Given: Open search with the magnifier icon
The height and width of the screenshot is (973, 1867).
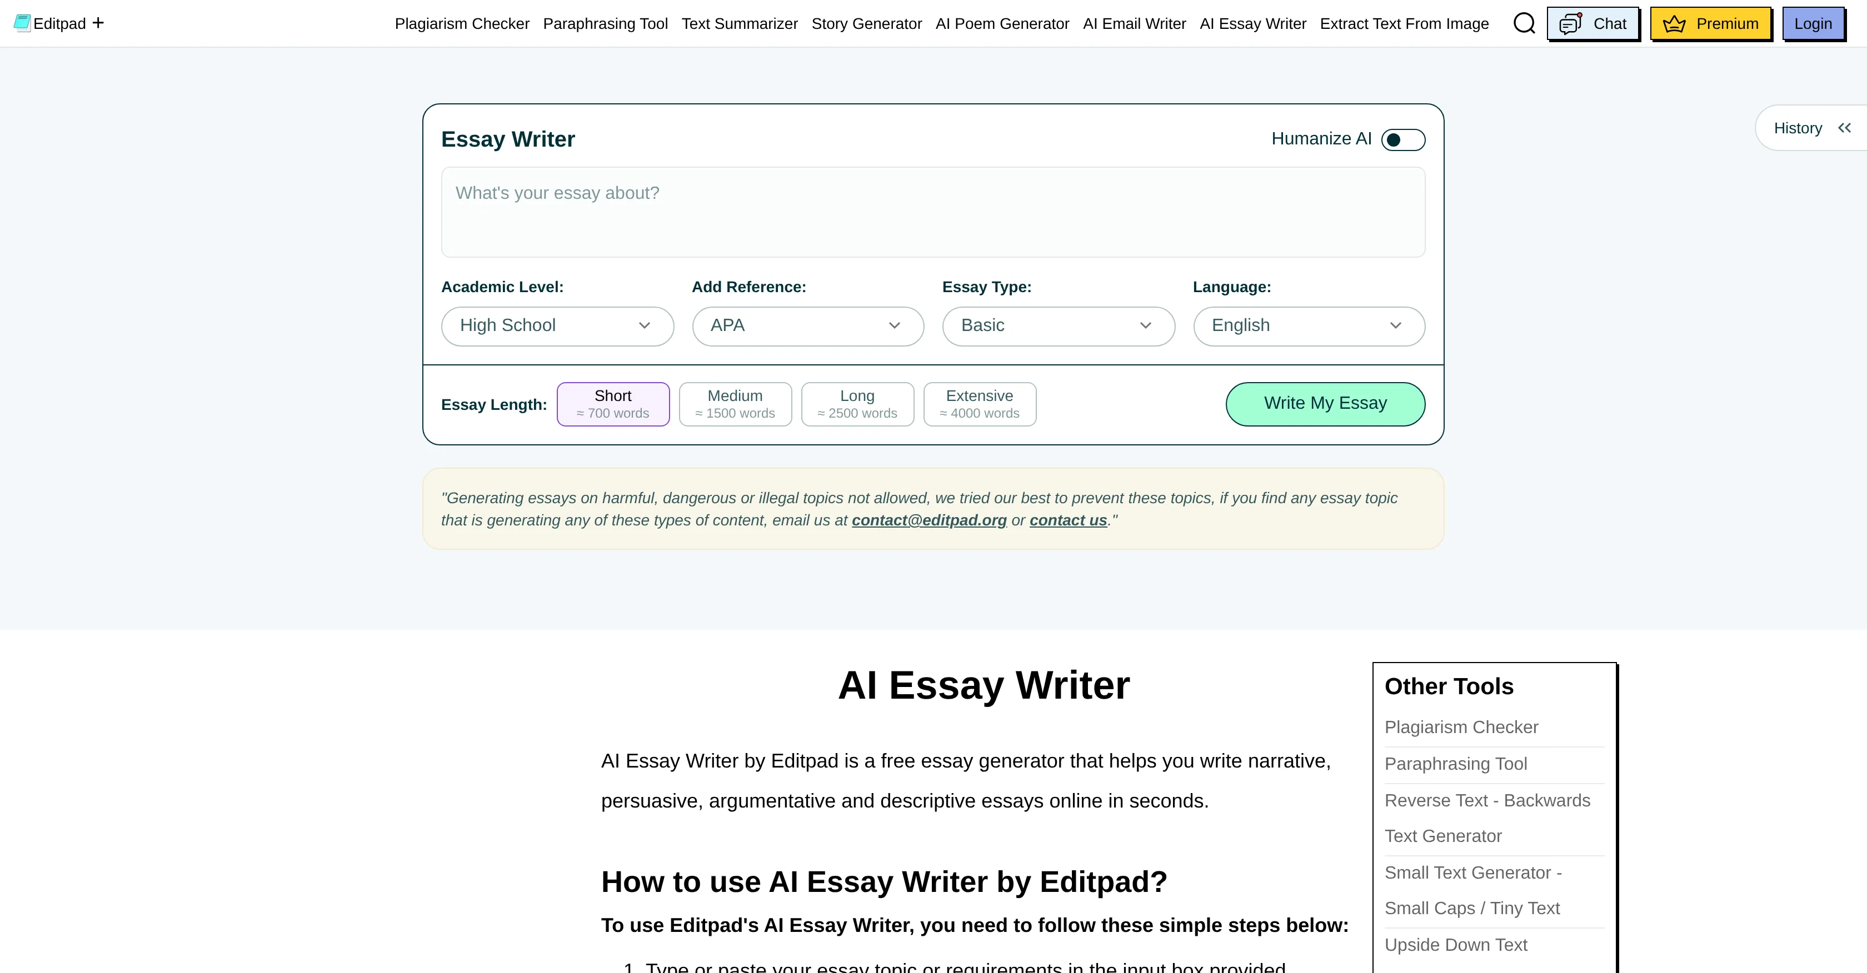Looking at the screenshot, I should 1524,23.
